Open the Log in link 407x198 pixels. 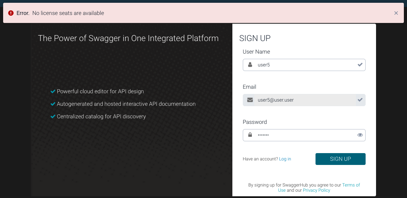tap(285, 159)
